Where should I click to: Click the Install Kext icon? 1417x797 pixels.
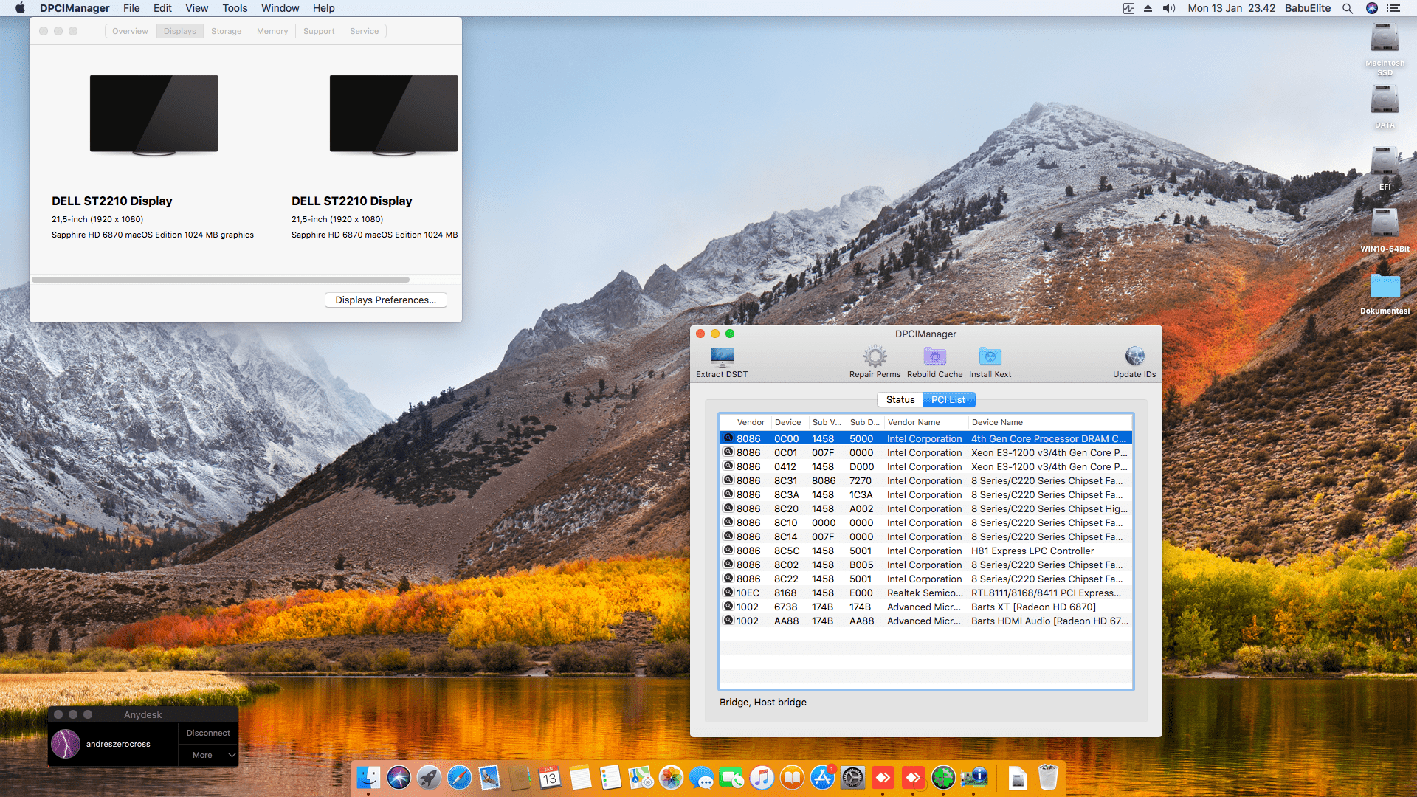(x=990, y=357)
